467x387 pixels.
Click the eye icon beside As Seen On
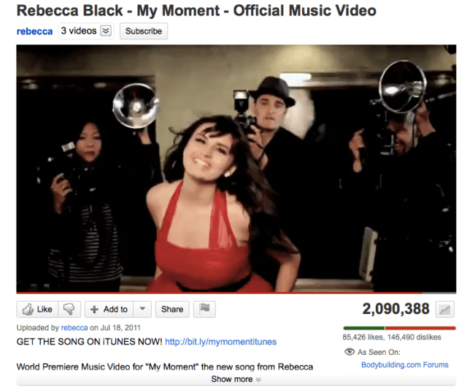pos(350,352)
